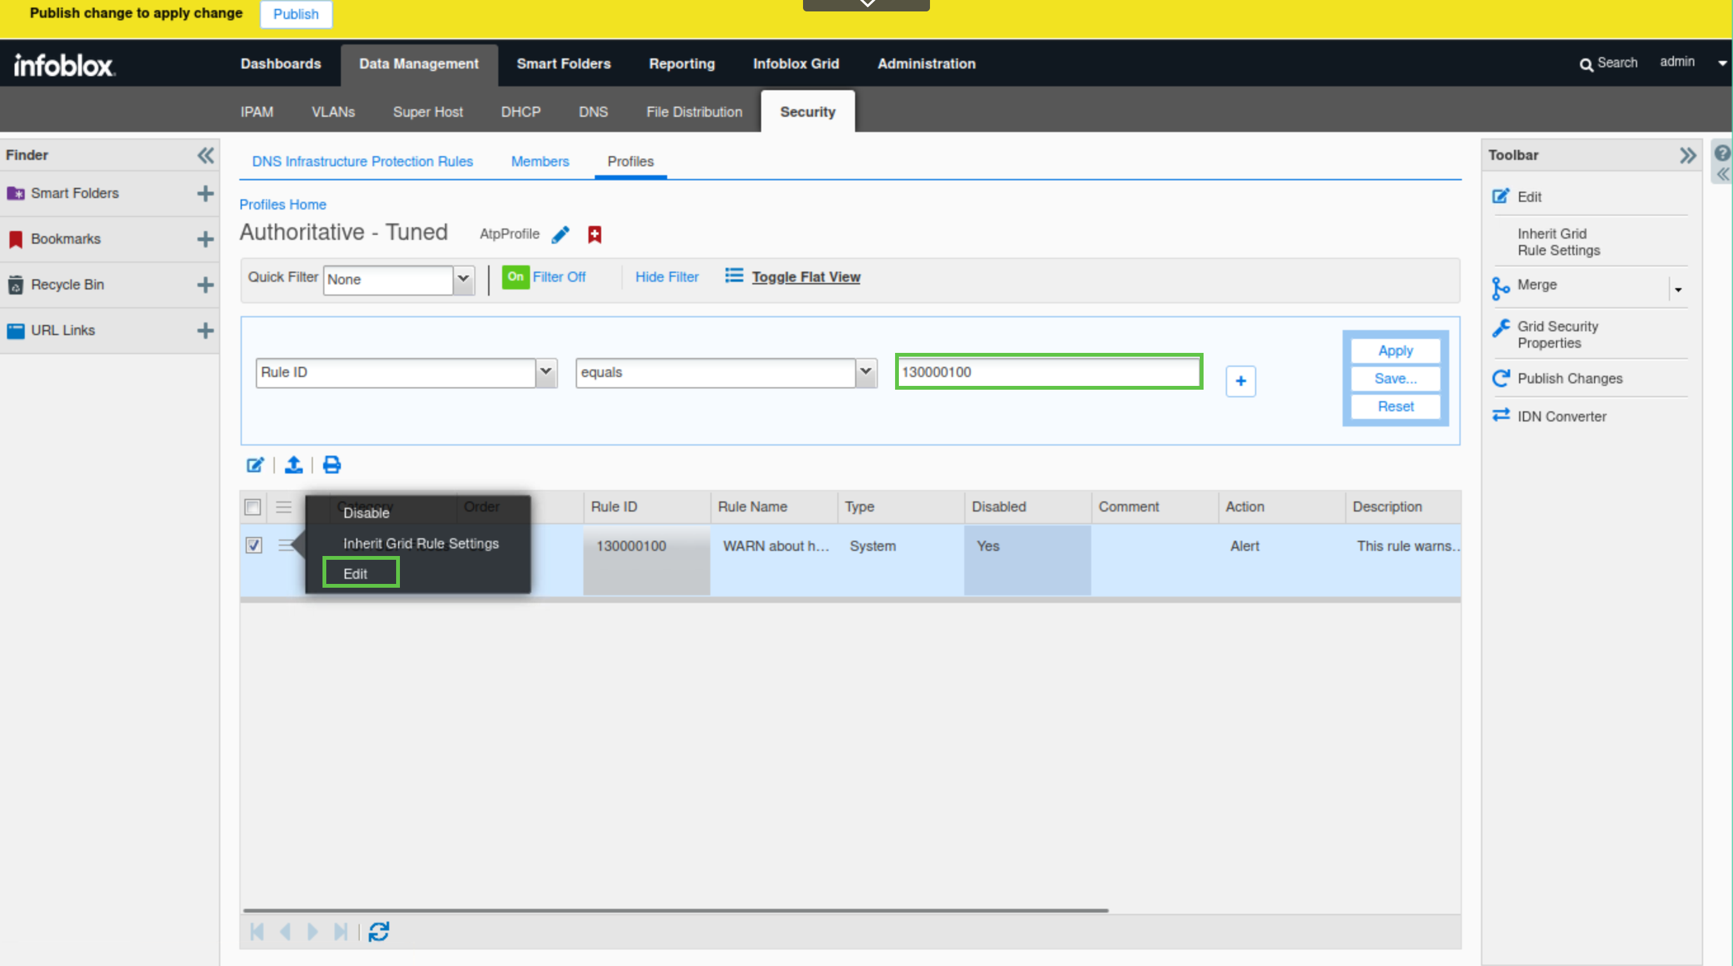Toggle the filter On button

click(515, 277)
